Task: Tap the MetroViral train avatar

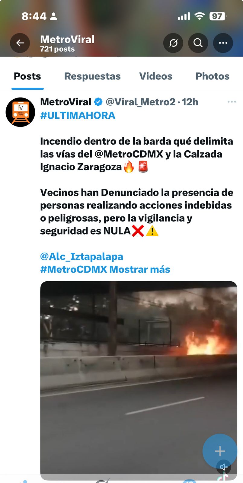Action: [21, 112]
